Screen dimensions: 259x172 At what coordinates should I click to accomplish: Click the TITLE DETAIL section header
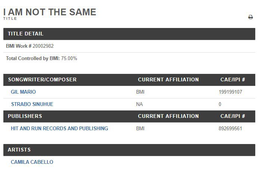click(26, 34)
